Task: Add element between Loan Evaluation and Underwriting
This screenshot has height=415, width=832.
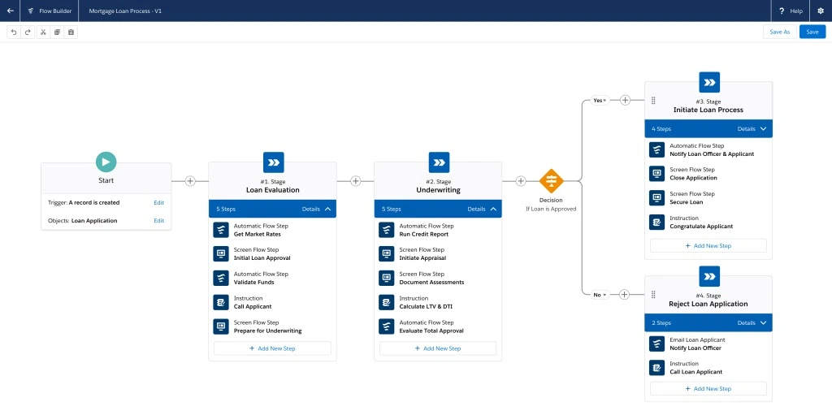Action: (356, 181)
